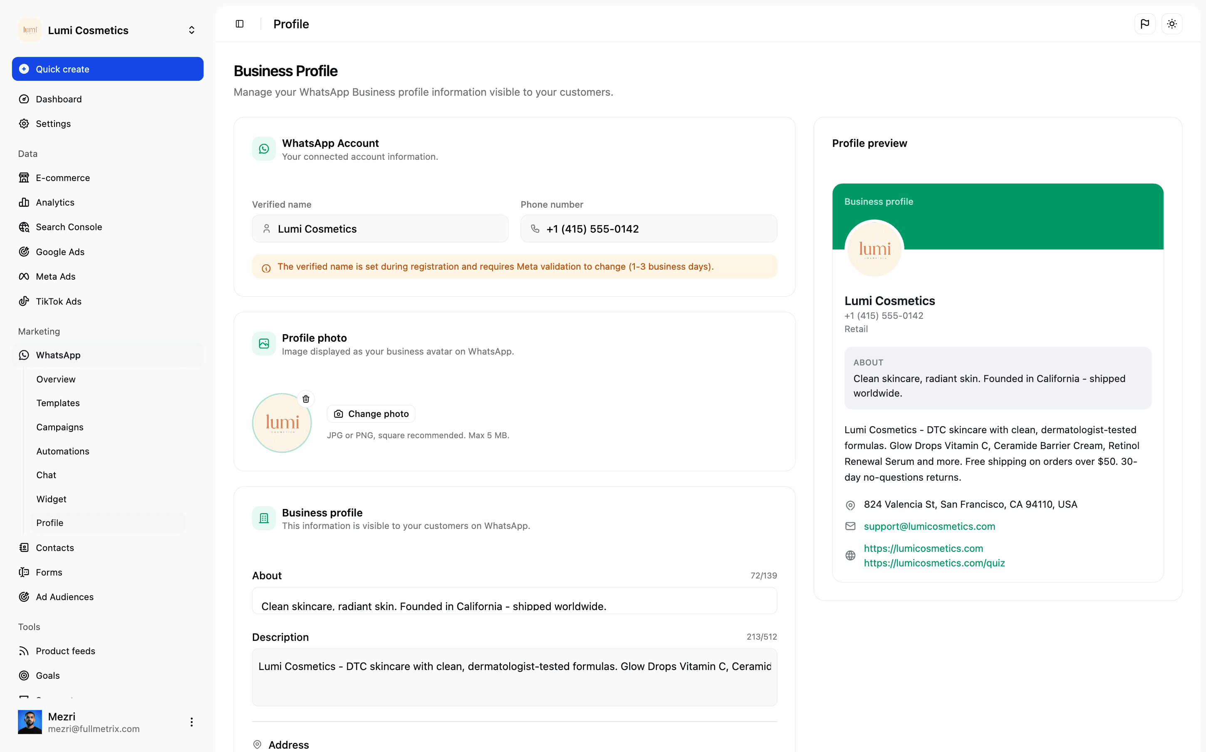Click the Quick create button
Image resolution: width=1206 pixels, height=752 pixels.
108,69
